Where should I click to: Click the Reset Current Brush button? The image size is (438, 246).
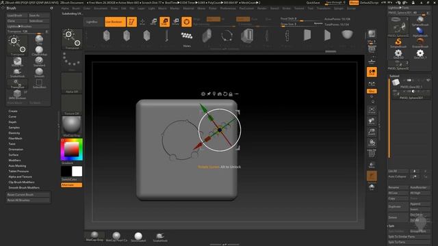(x=28, y=195)
